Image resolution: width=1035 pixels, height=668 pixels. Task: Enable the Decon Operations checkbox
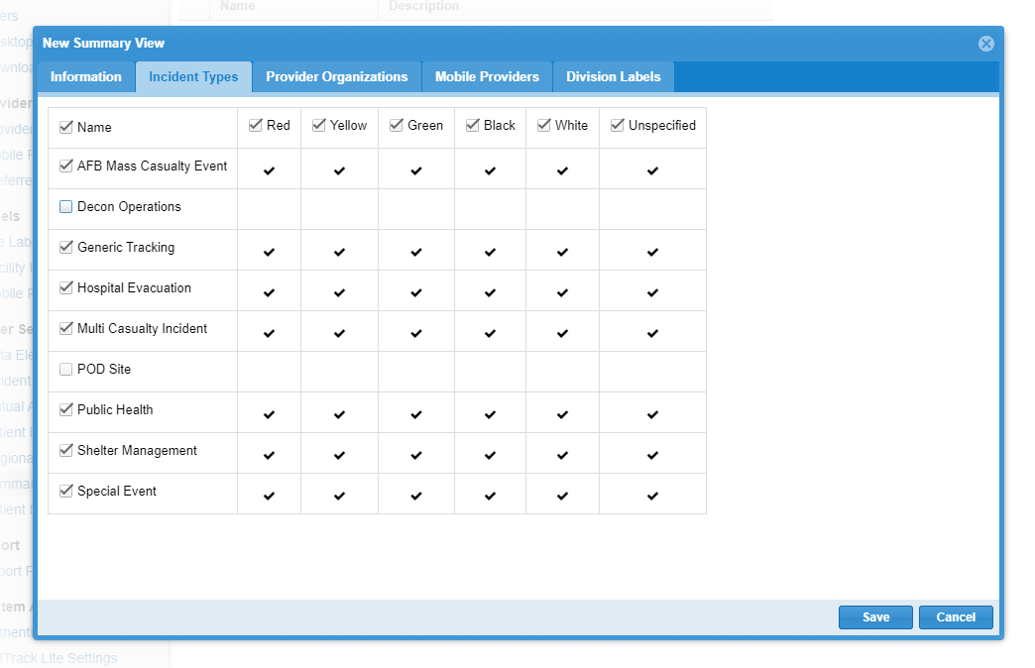[66, 206]
